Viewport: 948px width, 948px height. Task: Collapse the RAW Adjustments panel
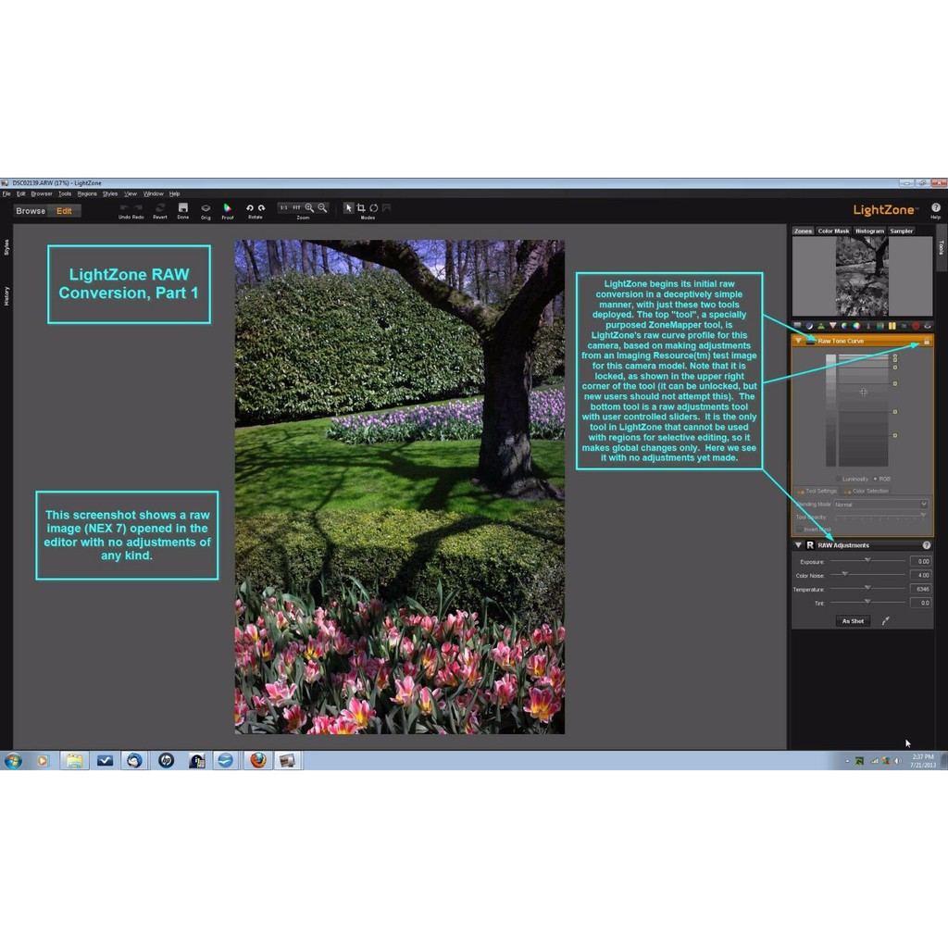tap(798, 543)
